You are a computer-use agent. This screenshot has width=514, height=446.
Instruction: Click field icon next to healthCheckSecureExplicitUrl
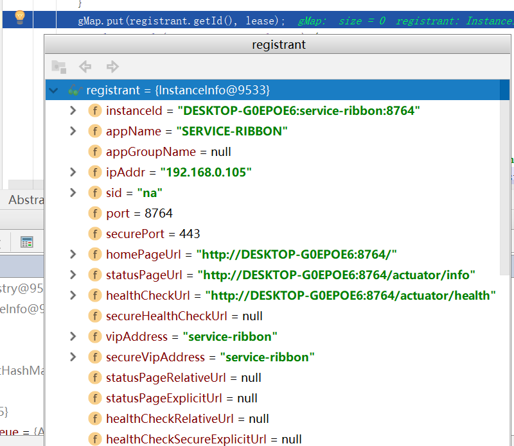click(94, 439)
